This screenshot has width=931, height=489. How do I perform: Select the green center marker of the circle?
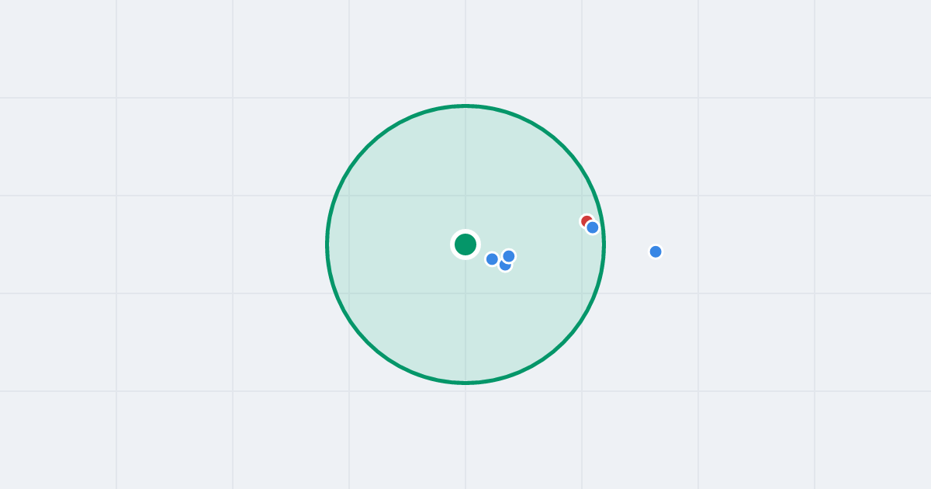coord(465,244)
